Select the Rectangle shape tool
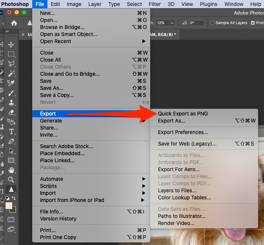 [x=11, y=160]
